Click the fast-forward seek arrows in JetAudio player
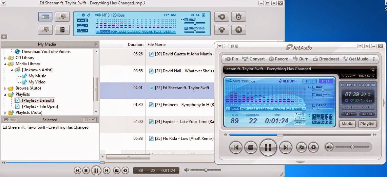 pyautogui.click(x=375, y=135)
